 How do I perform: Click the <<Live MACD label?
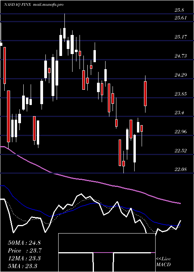pos(163,262)
